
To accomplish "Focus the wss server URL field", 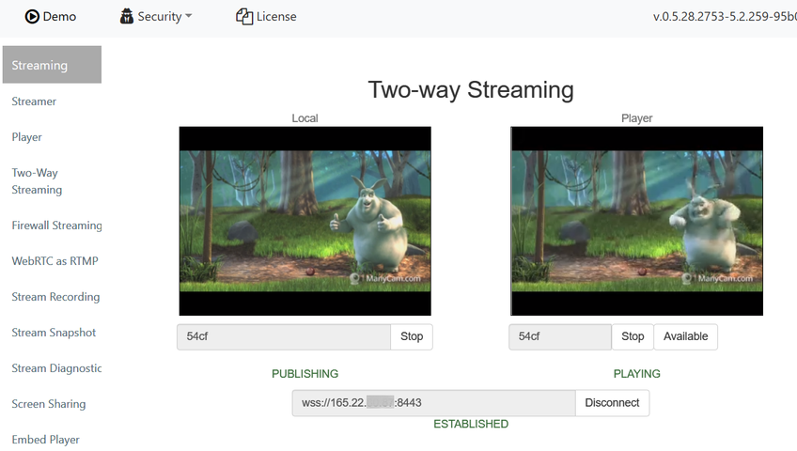I will coord(433,403).
